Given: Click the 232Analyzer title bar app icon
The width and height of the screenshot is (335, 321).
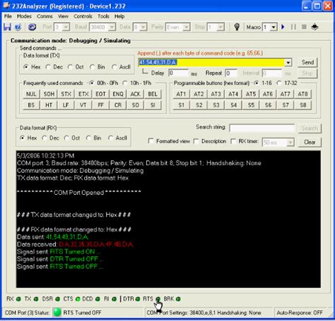Looking at the screenshot, I should (x=6, y=6).
